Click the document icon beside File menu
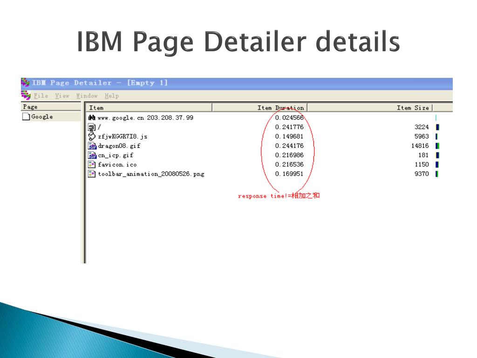 (x=26, y=95)
